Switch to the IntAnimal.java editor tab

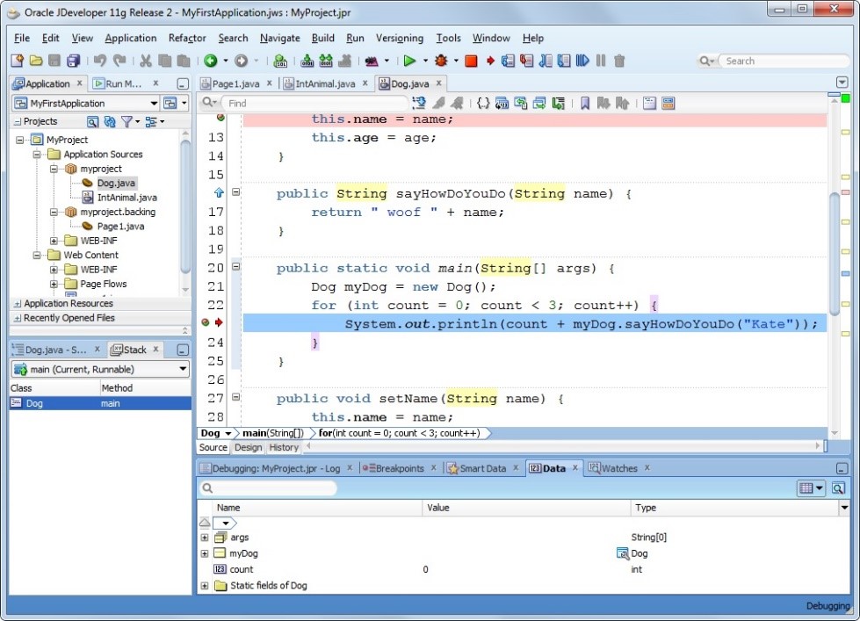(325, 83)
